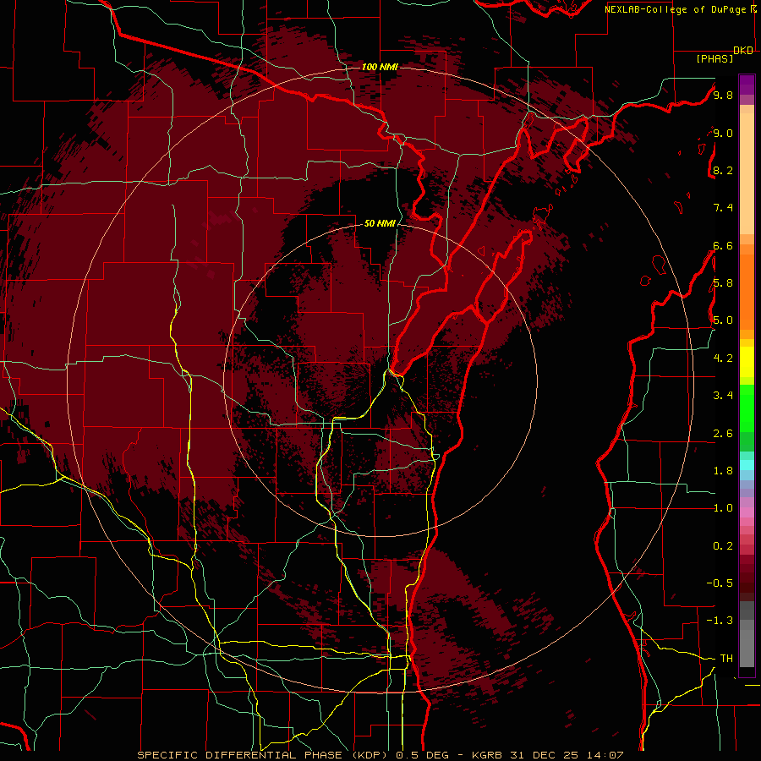Click the 31 DEC 25 14:07 timestamp
This screenshot has height=761, width=761.
point(567,755)
